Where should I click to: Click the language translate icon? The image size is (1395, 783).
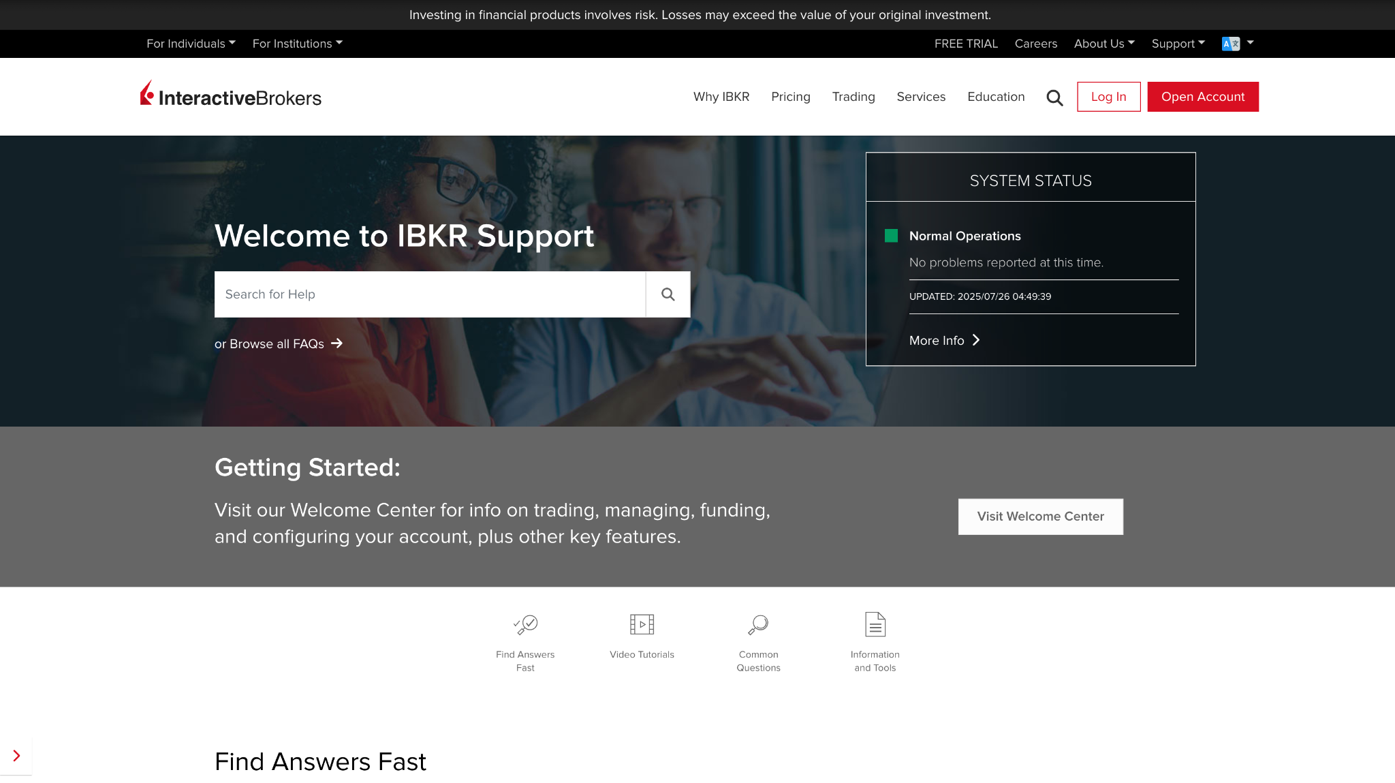pos(1231,44)
